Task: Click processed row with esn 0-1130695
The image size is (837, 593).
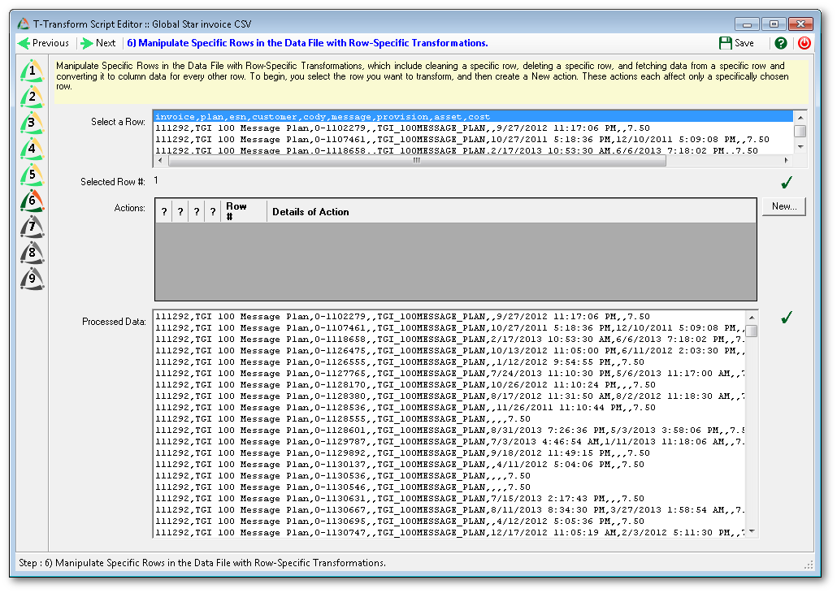Action: [x=449, y=522]
